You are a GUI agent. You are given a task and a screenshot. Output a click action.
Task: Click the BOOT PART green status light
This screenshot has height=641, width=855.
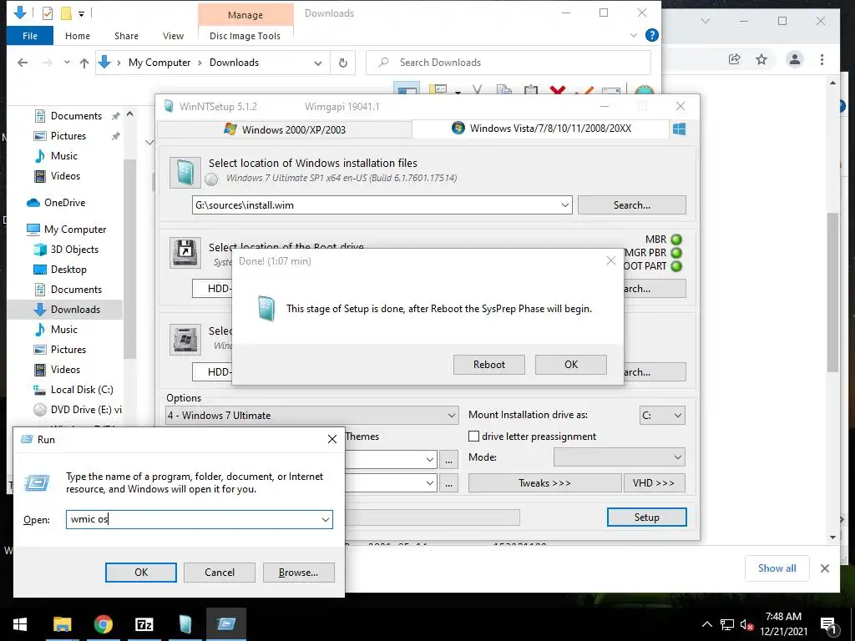[x=676, y=266]
